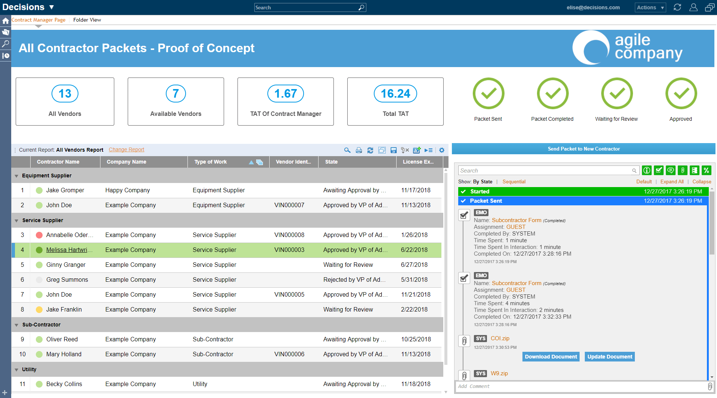Sort by Company Name column header
717x398 pixels.
coord(126,162)
